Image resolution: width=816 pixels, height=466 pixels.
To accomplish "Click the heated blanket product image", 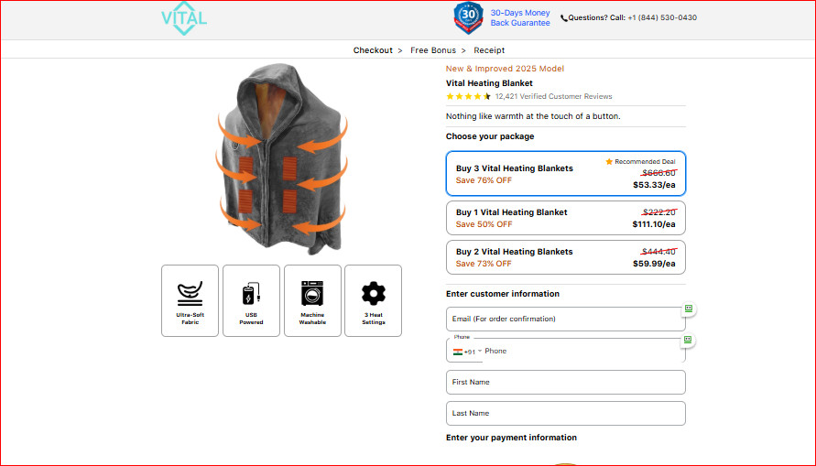I will click(x=281, y=162).
